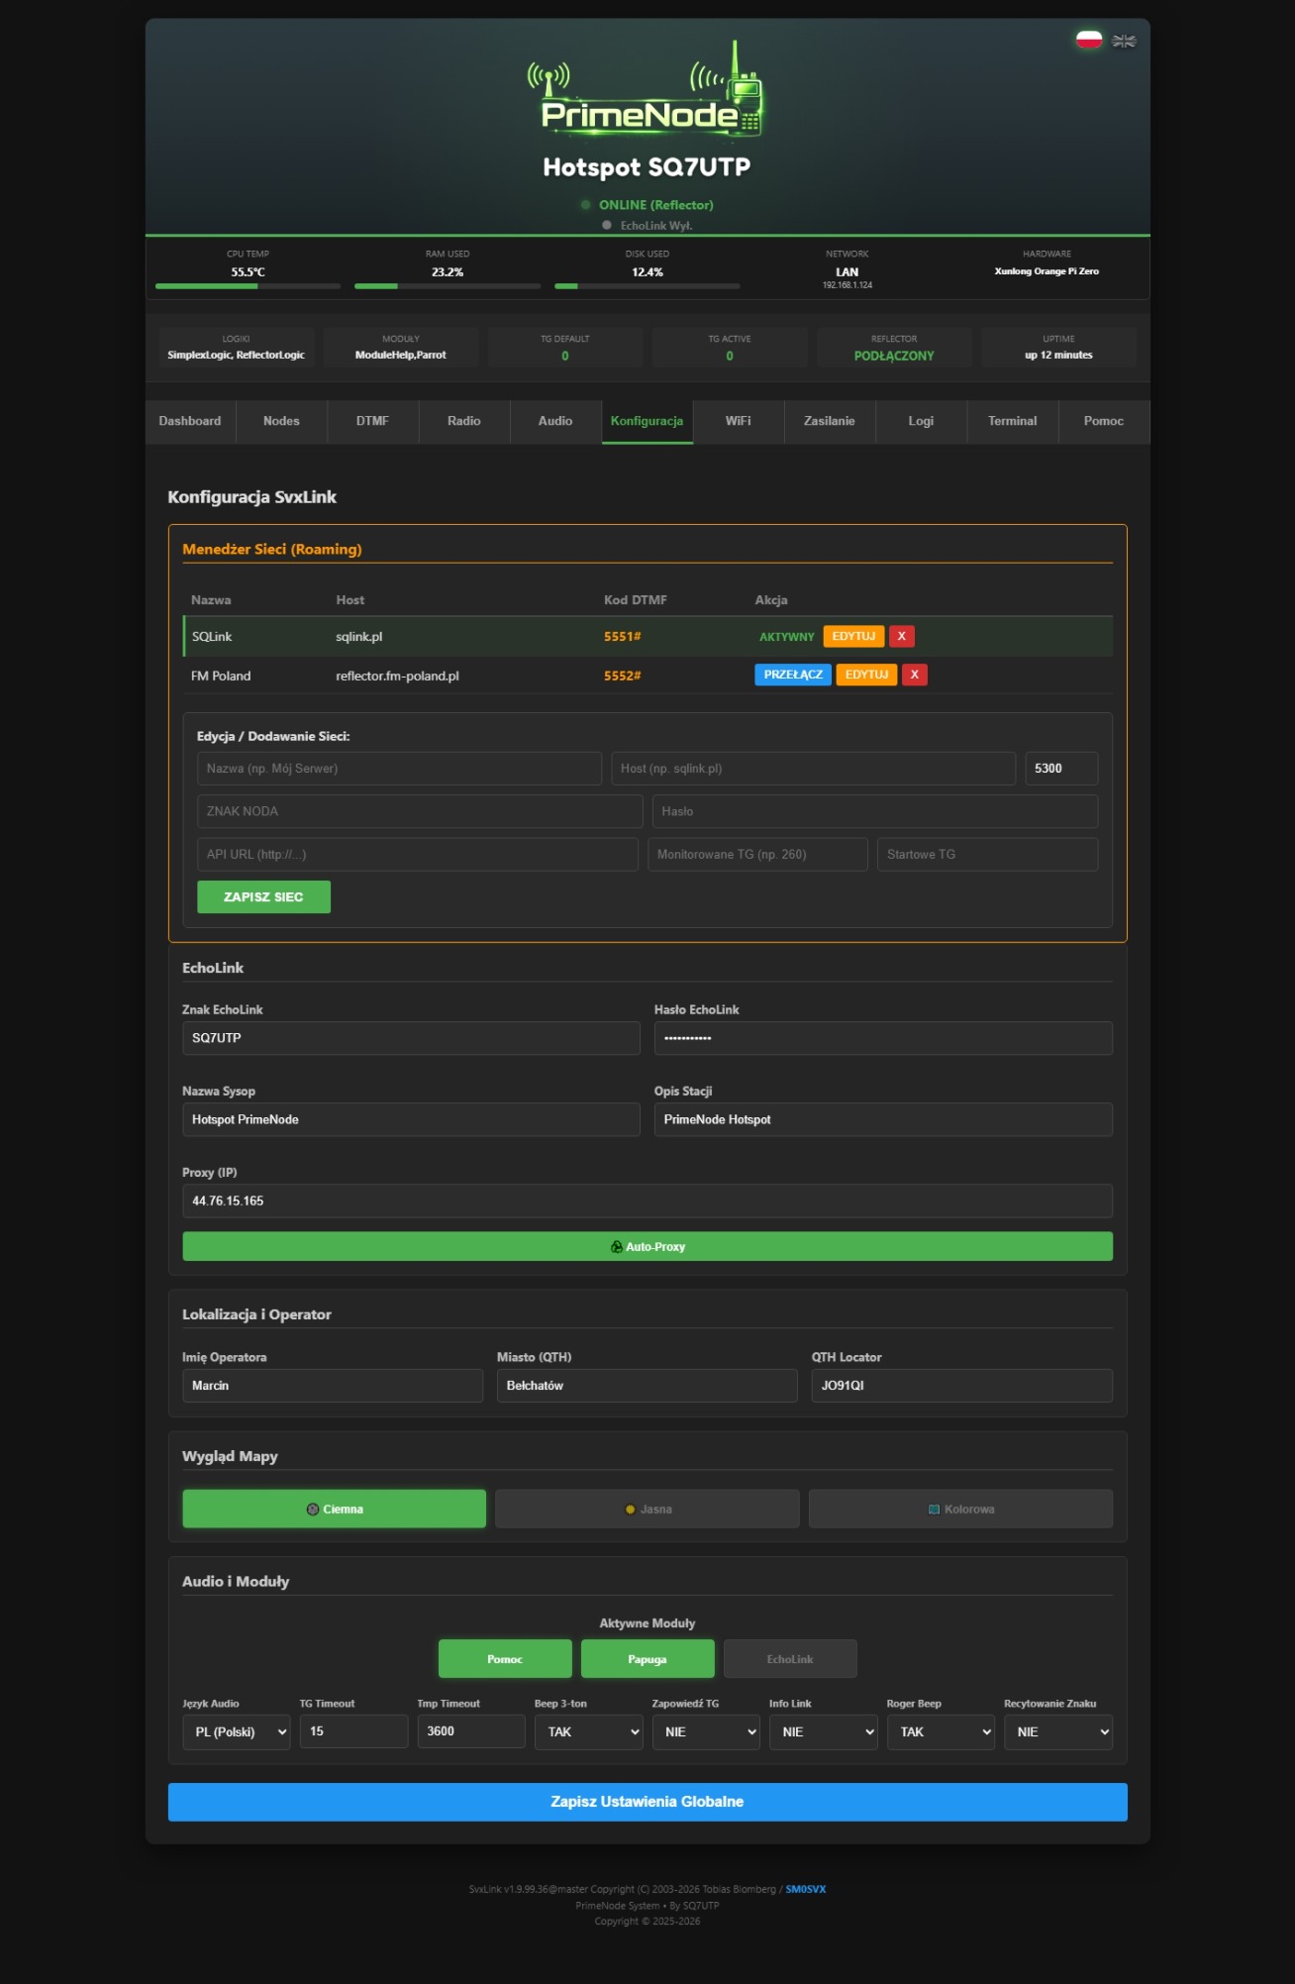Open the Język Audio dropdown
The height and width of the screenshot is (1984, 1295).
click(x=237, y=1731)
